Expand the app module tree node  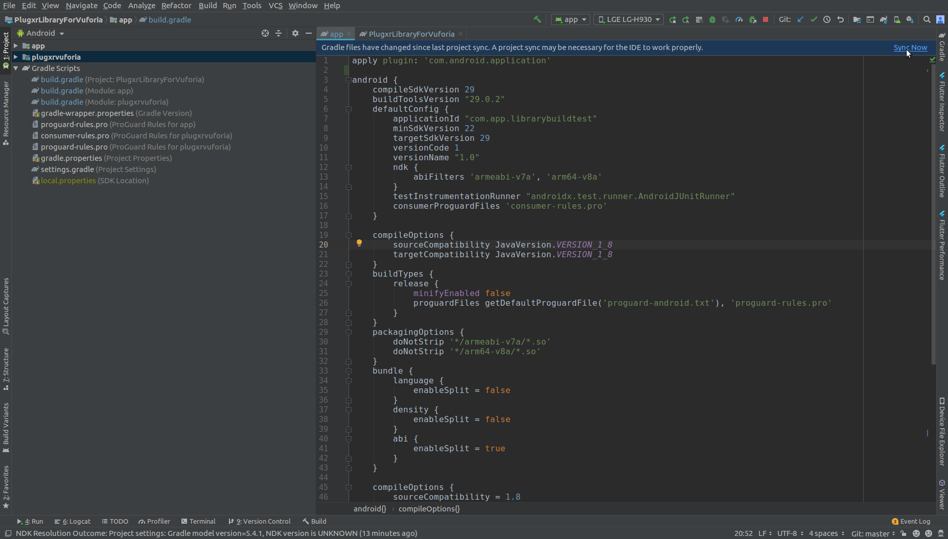[16, 46]
